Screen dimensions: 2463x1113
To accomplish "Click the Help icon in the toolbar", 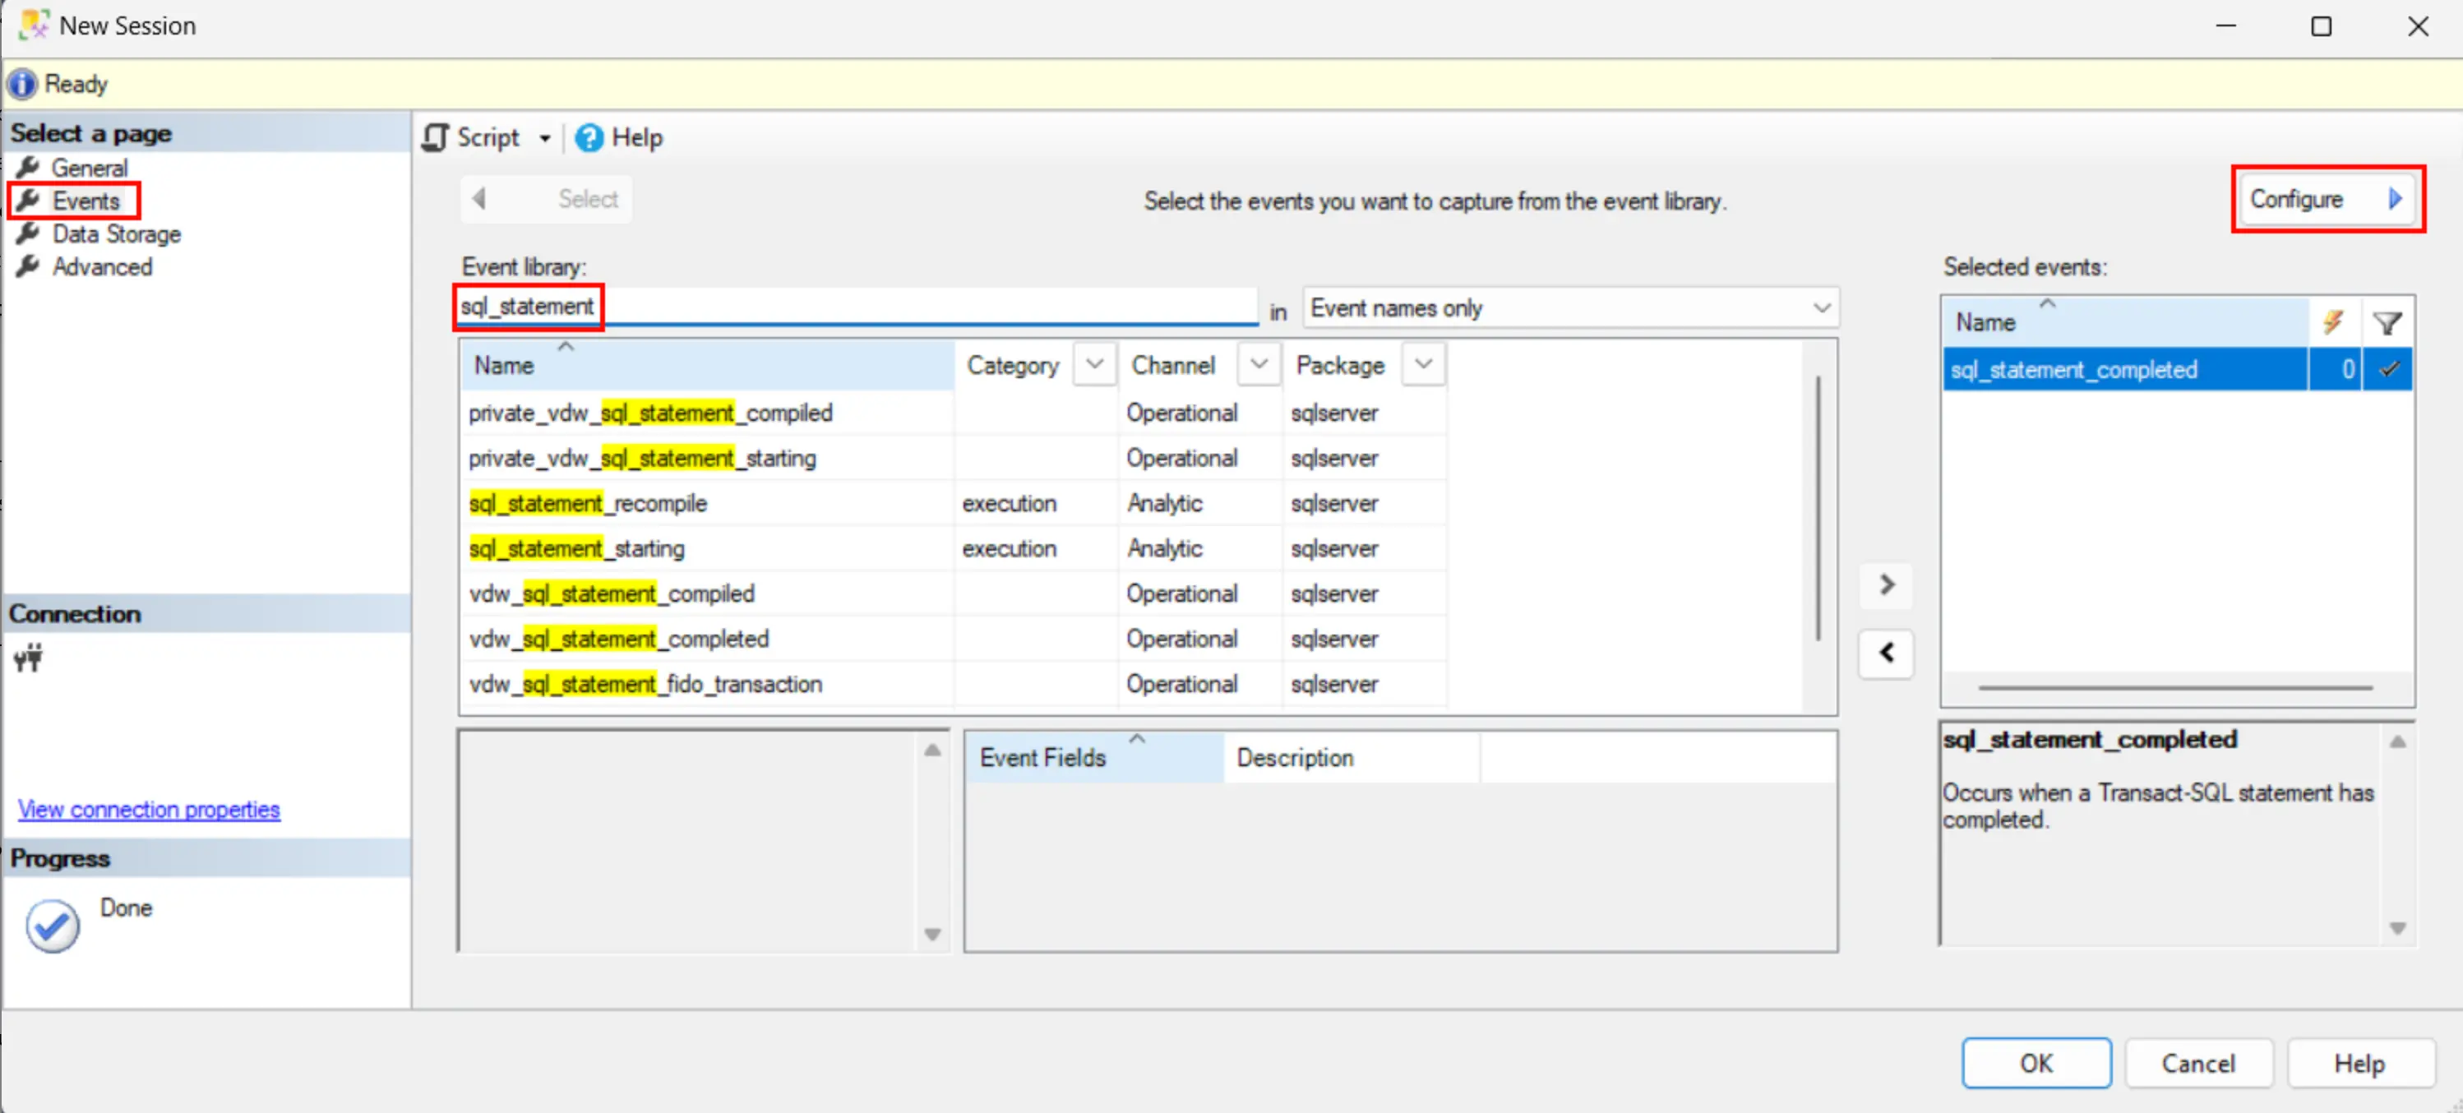I will click(590, 136).
